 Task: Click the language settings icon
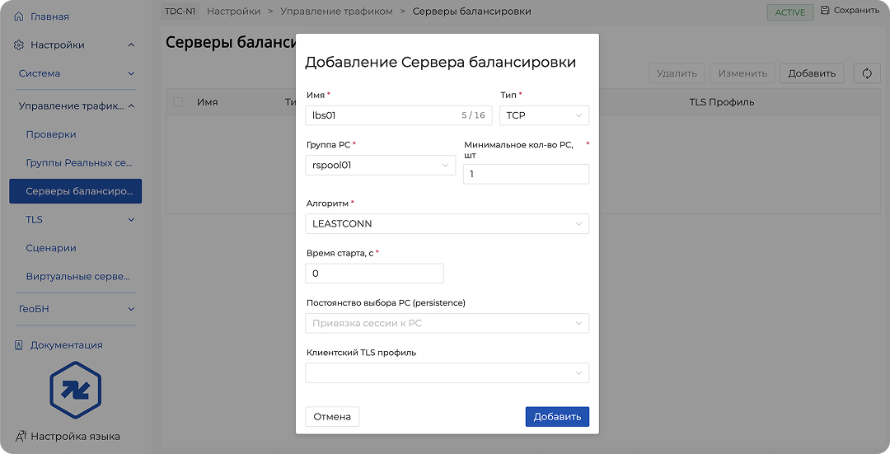click(21, 436)
